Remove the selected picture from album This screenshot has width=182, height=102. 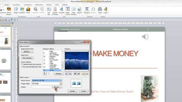click(59, 74)
